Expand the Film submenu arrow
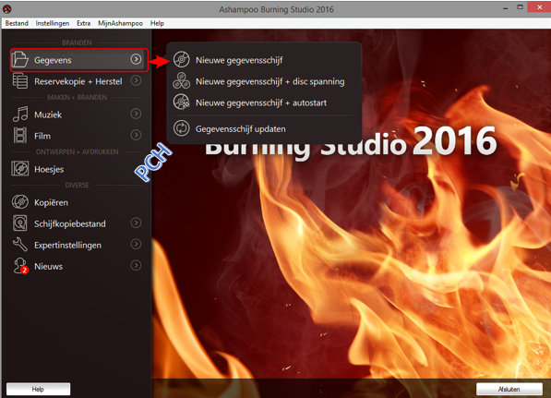The height and width of the screenshot is (398, 551). pyautogui.click(x=136, y=135)
